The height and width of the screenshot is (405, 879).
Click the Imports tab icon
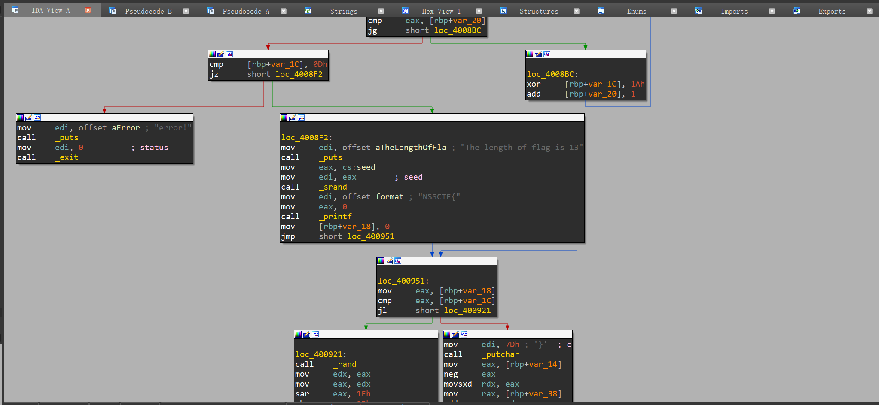[699, 11]
